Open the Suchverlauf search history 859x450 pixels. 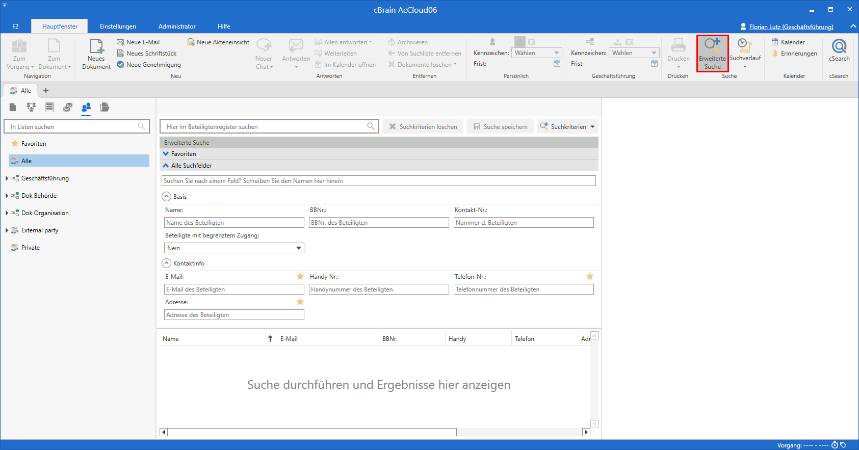pyautogui.click(x=745, y=54)
